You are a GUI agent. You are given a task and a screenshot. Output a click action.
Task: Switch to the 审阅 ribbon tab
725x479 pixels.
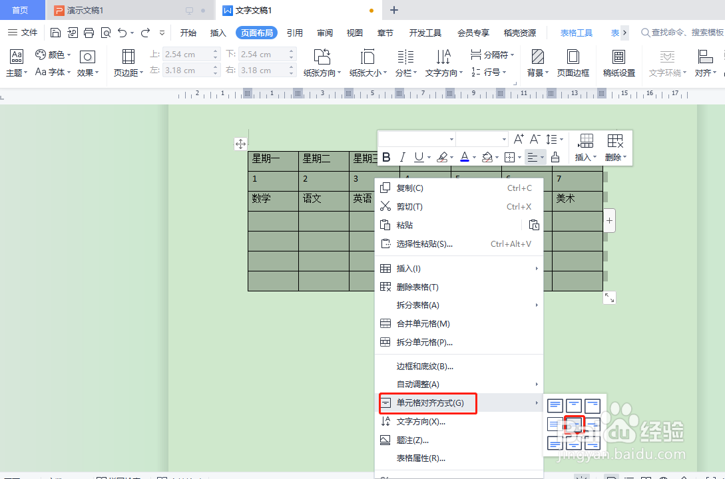coord(324,32)
